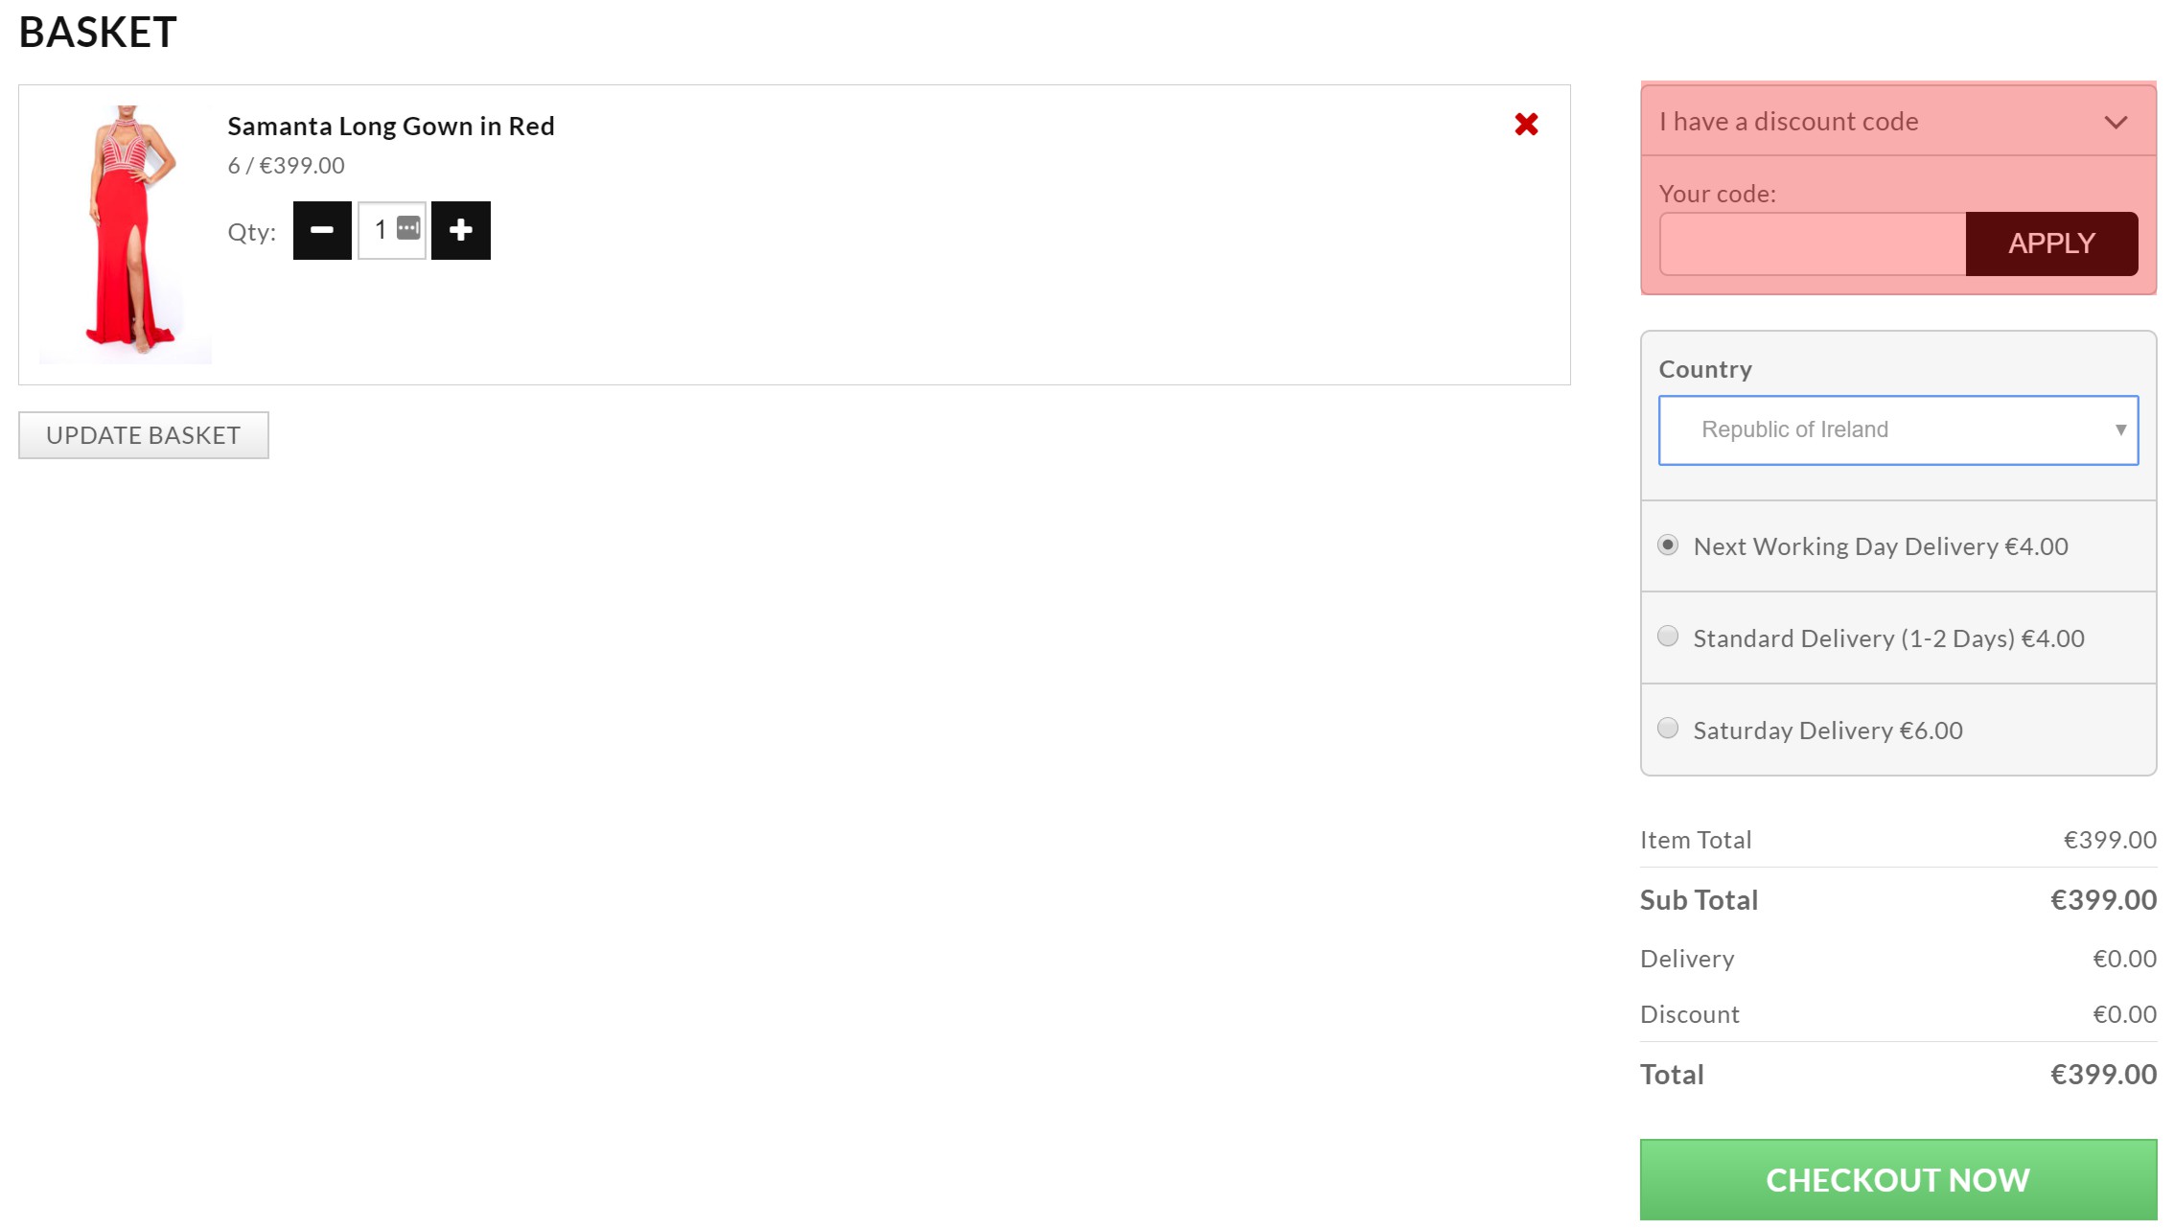
Task: Select Next Working Day Delivery radio
Action: coord(1668,545)
